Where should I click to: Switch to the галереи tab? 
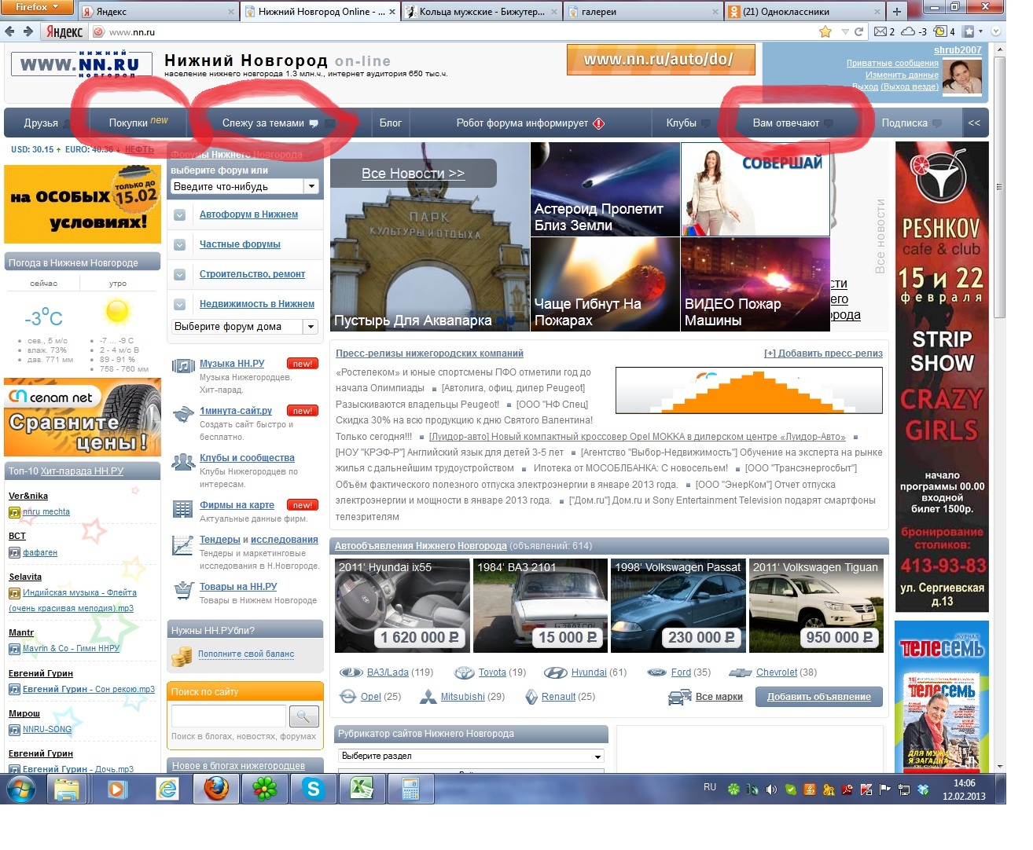click(x=643, y=12)
